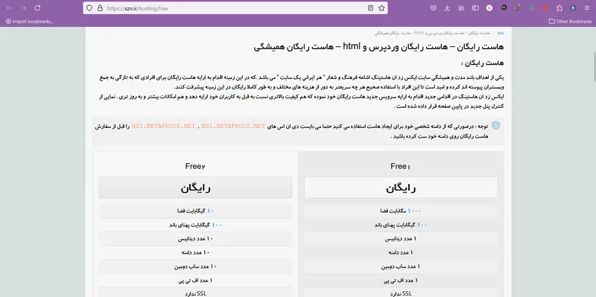Select the رایگان button under Free۲
The width and height of the screenshot is (596, 297).
[195, 188]
